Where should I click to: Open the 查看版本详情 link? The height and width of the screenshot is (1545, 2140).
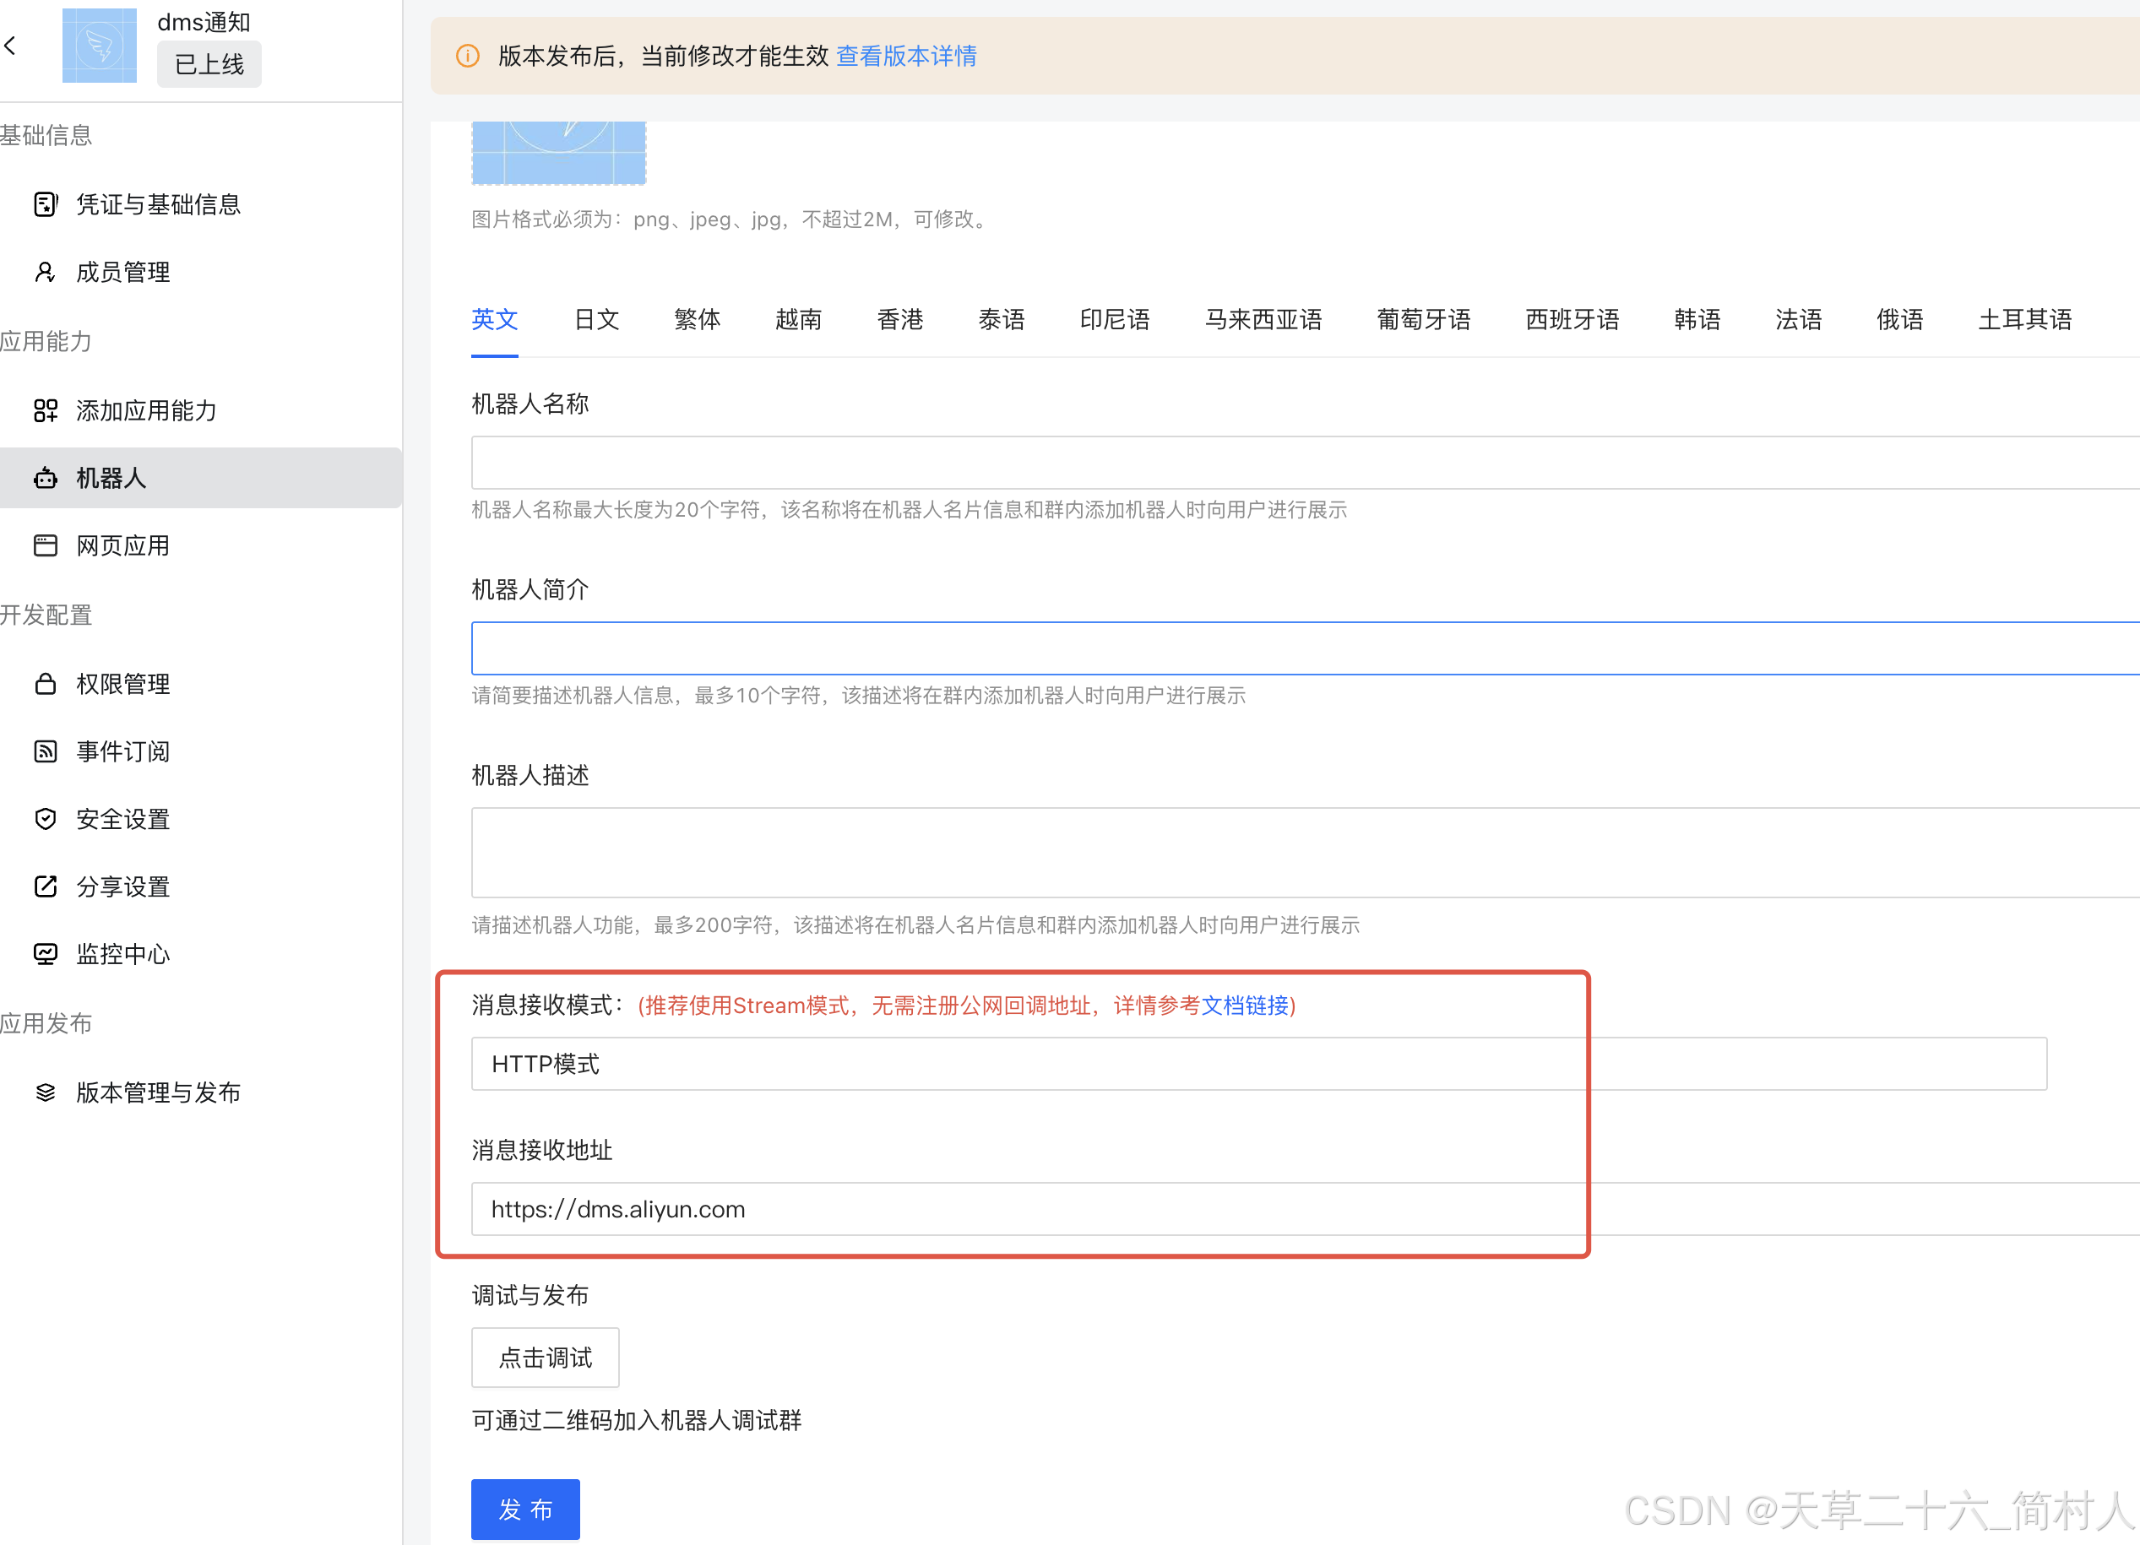point(906,56)
